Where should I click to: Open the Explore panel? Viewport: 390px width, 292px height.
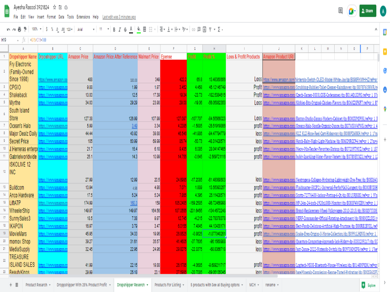click(x=369, y=285)
